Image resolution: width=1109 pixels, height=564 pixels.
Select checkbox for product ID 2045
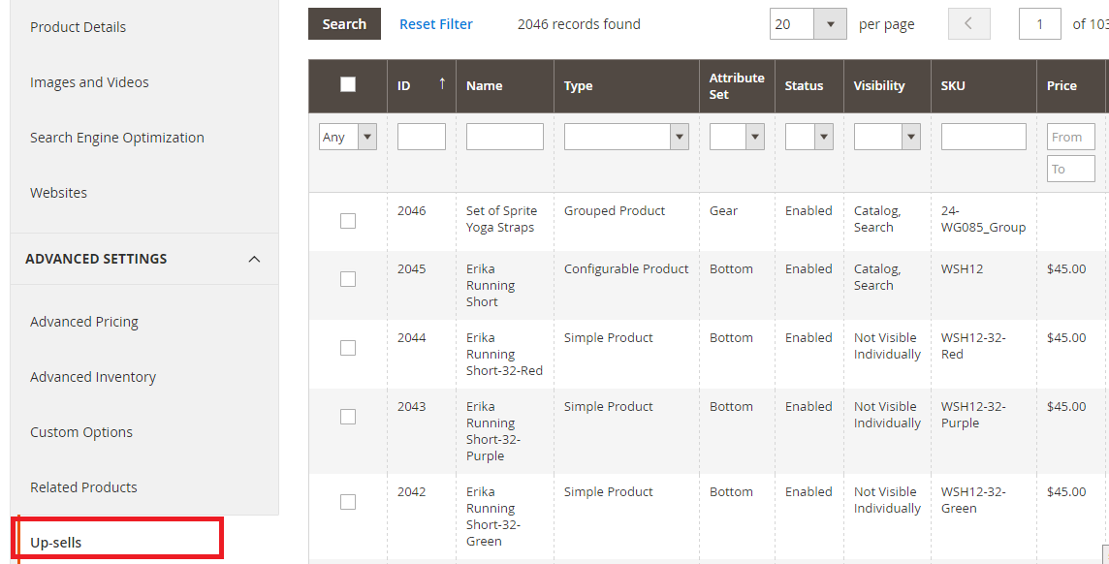pos(348,279)
